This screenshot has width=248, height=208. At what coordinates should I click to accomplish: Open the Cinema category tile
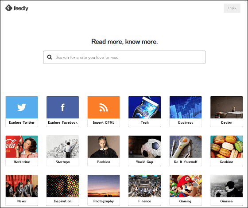point(226,190)
